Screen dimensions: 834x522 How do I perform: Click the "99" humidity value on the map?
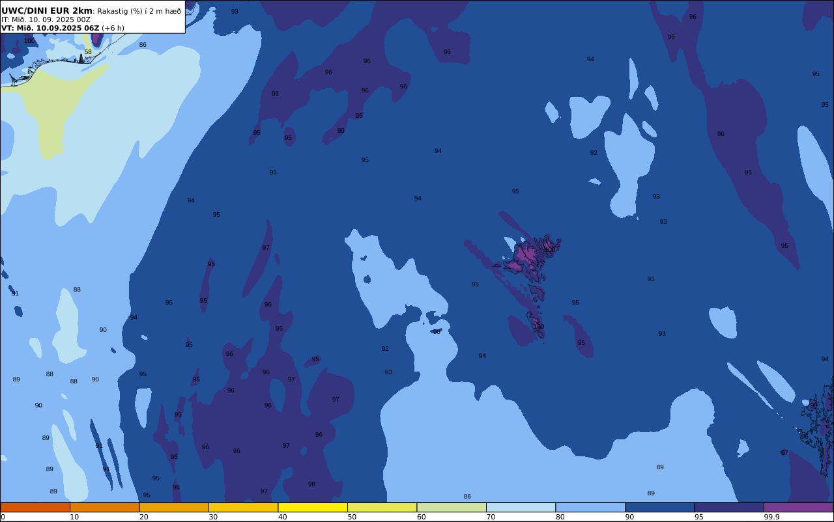point(814,405)
